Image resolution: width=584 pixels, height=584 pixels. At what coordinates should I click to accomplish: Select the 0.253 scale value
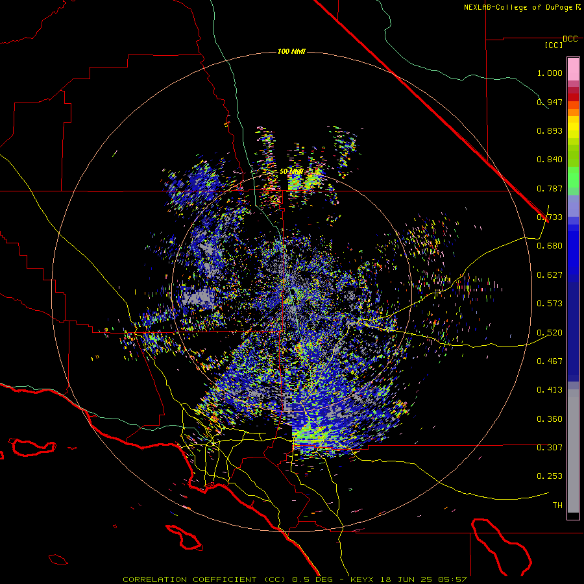tap(550, 476)
